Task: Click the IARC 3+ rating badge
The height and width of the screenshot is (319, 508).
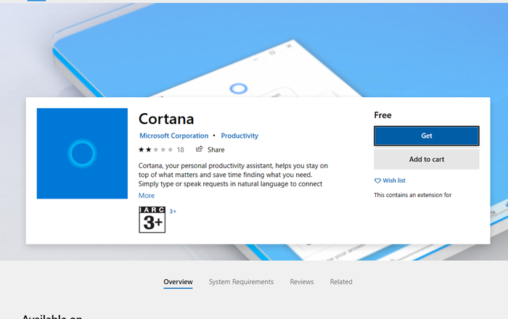Action: point(152,220)
